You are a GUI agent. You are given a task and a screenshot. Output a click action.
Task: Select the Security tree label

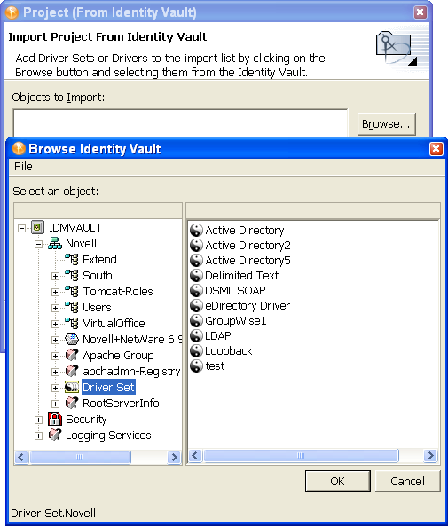[x=86, y=420]
